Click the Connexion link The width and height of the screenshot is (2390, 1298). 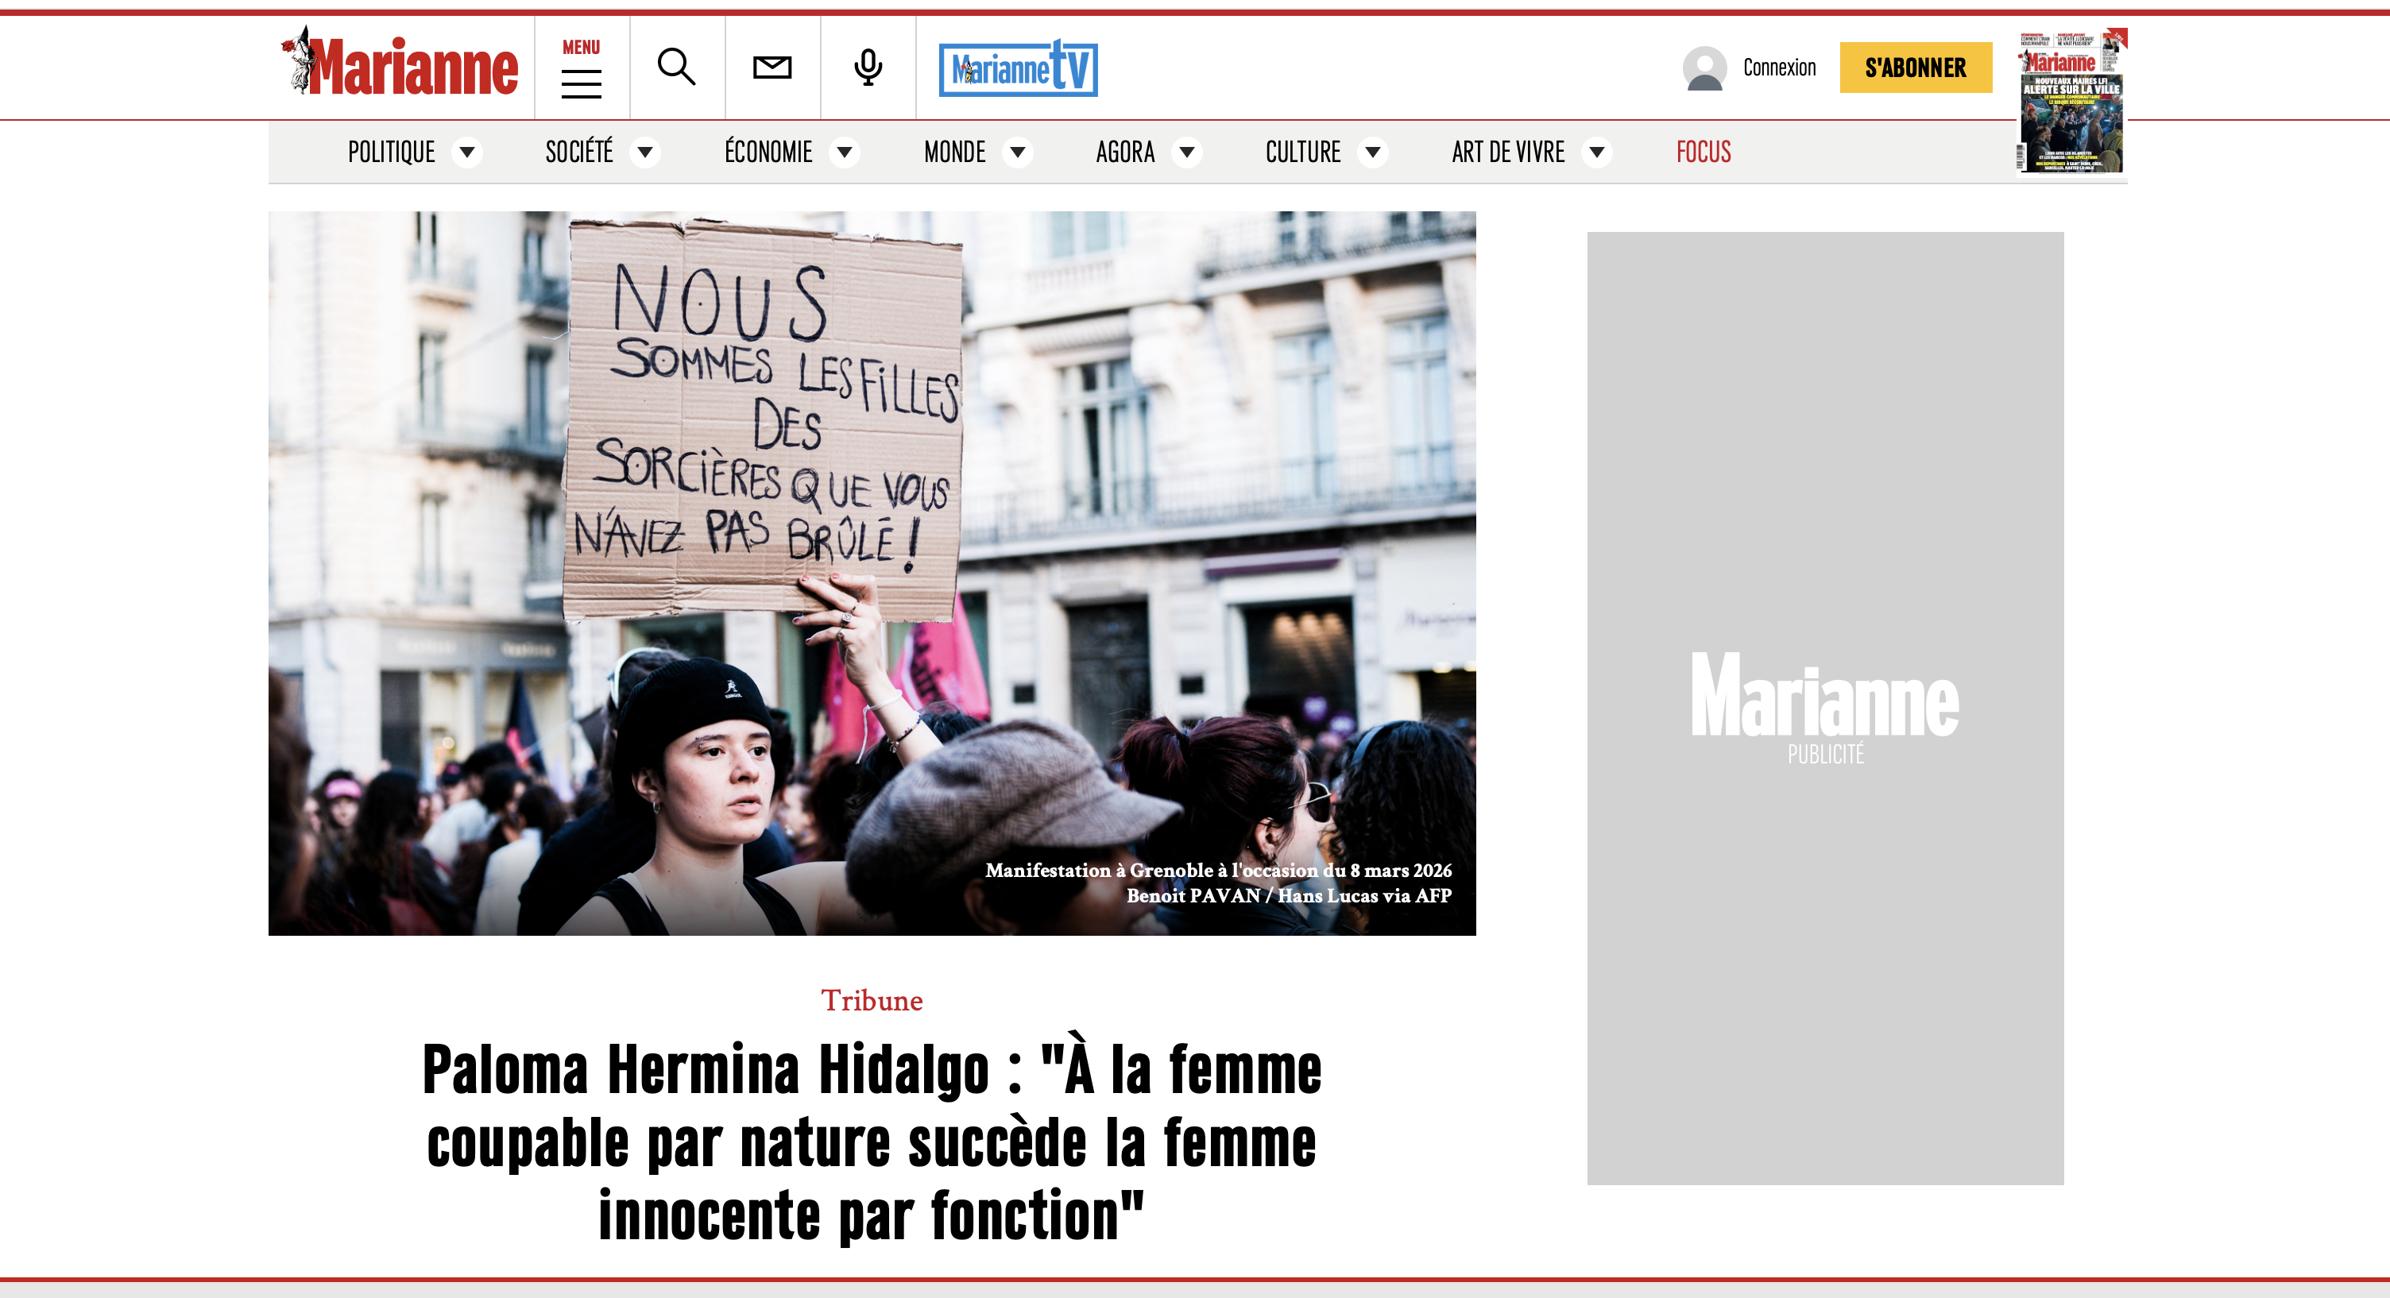tap(1778, 68)
